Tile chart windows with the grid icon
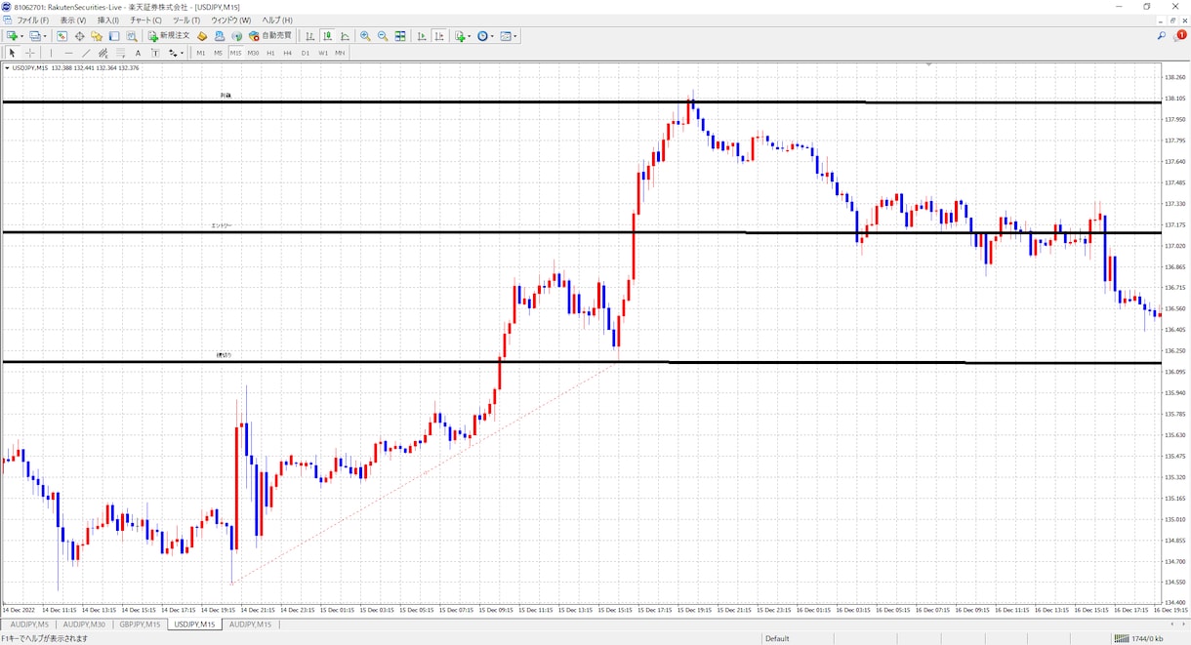 click(x=400, y=36)
